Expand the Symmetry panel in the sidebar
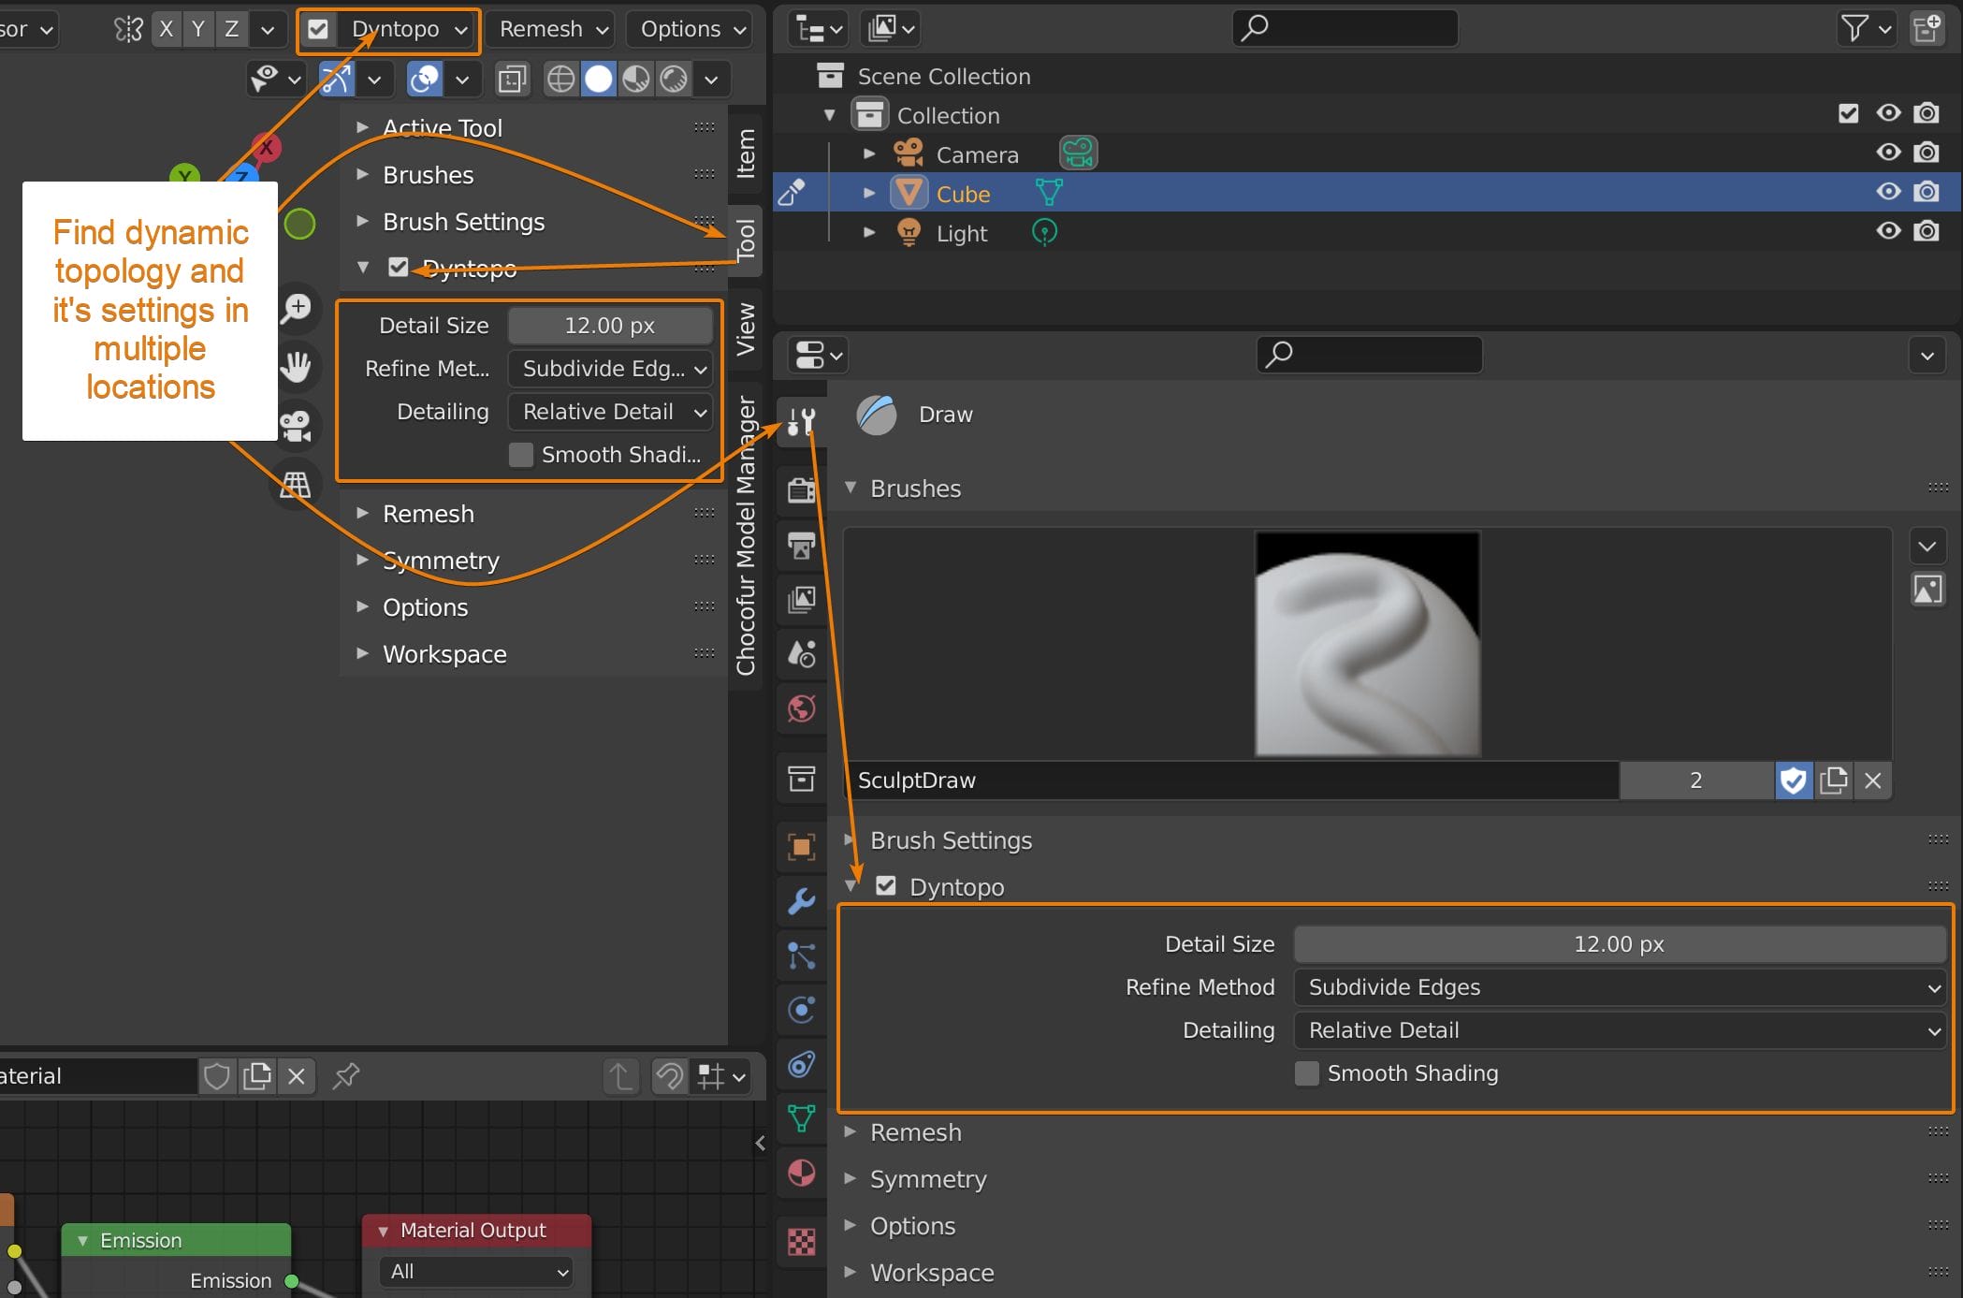1963x1298 pixels. point(441,560)
